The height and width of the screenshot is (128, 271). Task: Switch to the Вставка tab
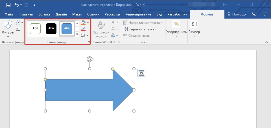point(44,14)
